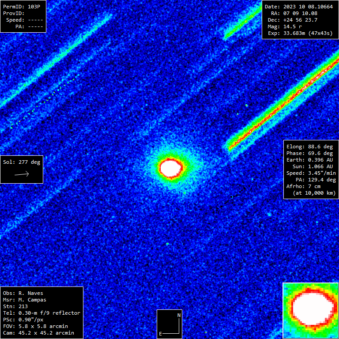Click the "Speed: 3.45"/min" line
This screenshot has width=339, height=339.
[x=311, y=173]
